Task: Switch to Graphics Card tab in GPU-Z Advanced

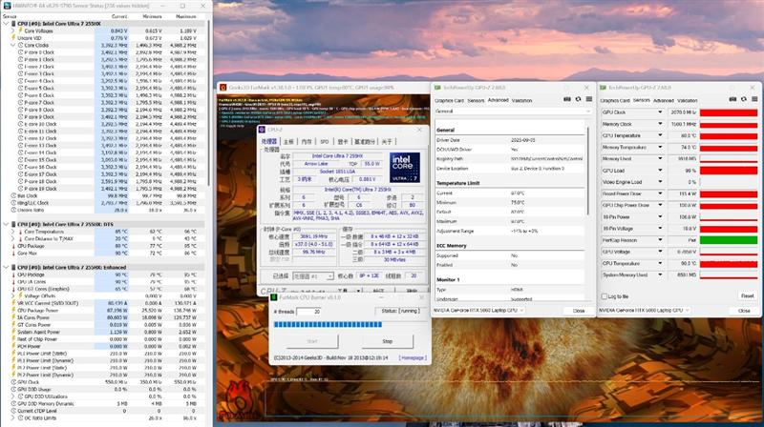Action: click(450, 99)
